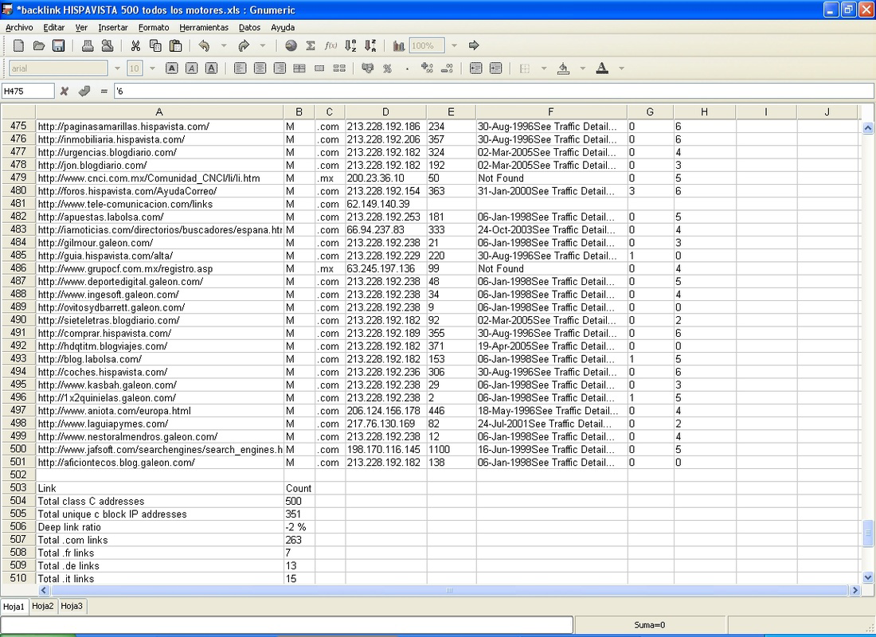Click the Paste clipboard icon
Screen dimensions: 876x637
(175, 46)
